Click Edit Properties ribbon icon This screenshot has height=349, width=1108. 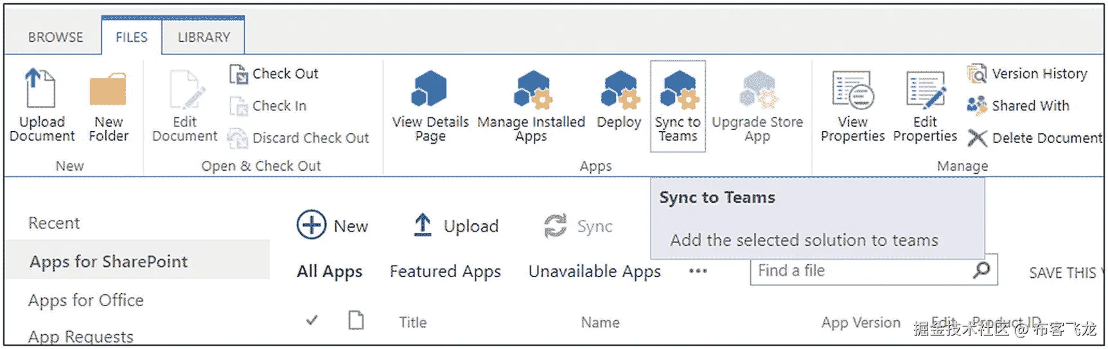point(925,90)
